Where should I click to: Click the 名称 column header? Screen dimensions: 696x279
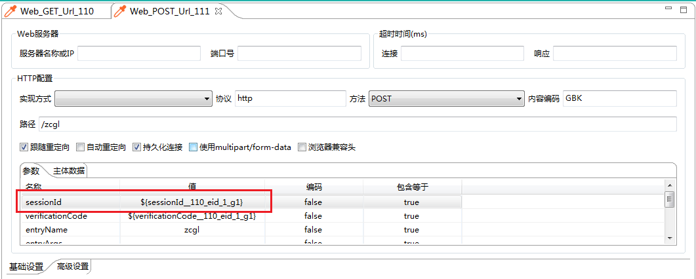coord(71,187)
